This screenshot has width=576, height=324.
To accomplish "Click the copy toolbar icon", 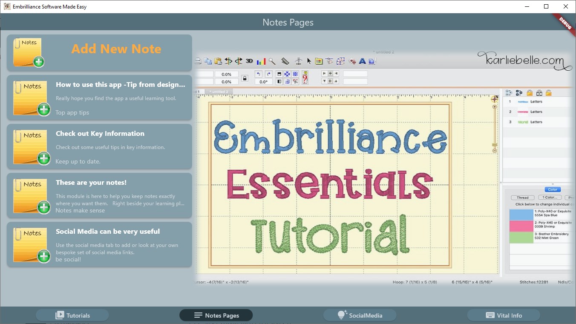I will coord(208,61).
